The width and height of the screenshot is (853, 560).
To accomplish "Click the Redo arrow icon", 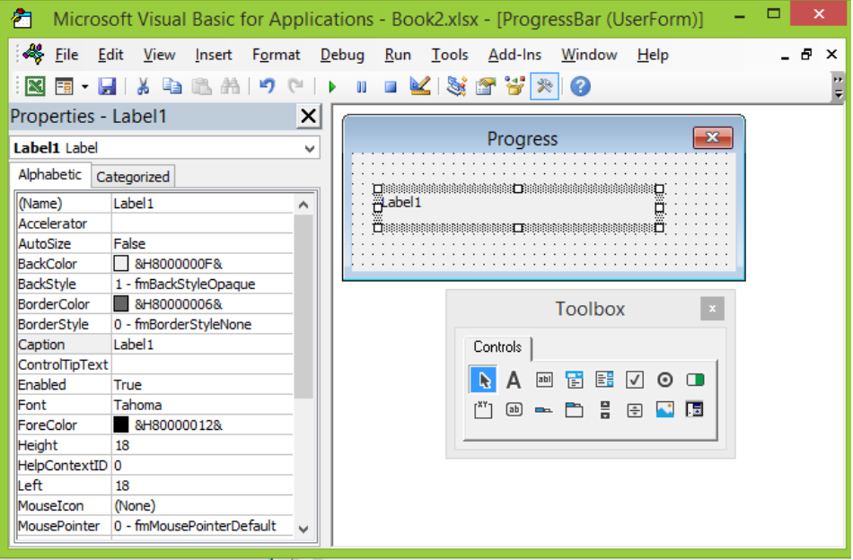I will point(296,86).
